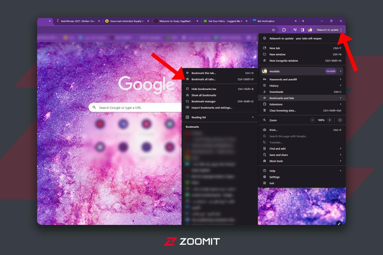
Task: Open Settings from Chrome menu
Action: coord(302,177)
